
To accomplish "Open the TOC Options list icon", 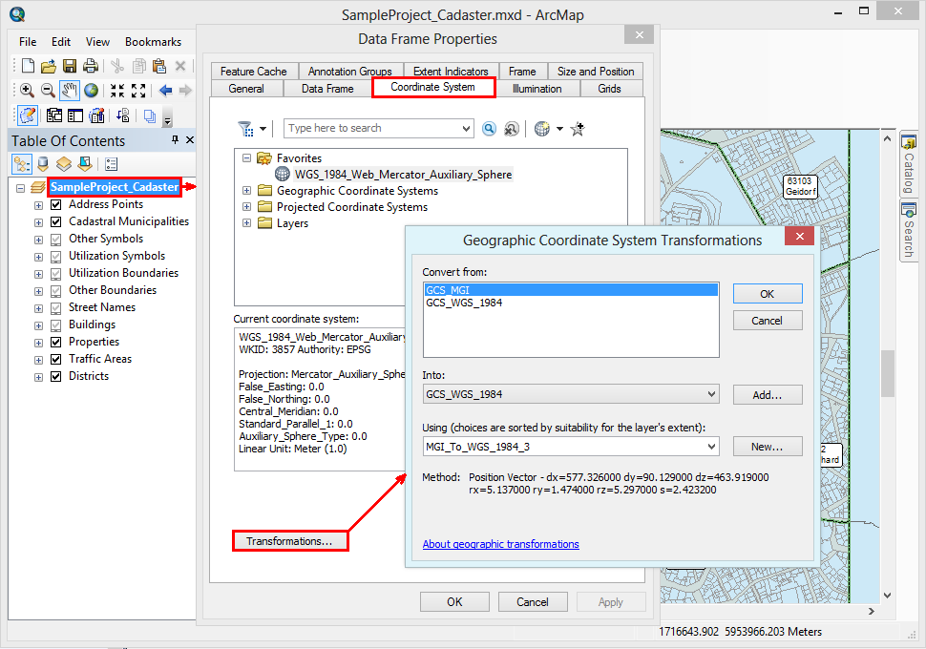I will coord(112,164).
